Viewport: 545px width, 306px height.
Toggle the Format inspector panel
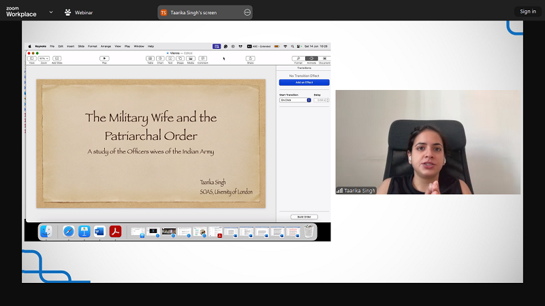pos(298,59)
